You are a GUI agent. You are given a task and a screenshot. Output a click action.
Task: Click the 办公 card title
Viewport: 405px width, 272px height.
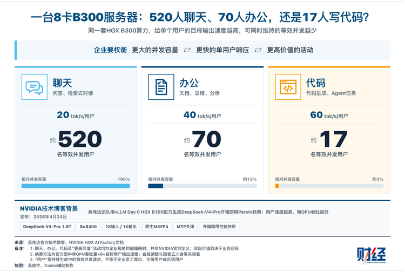tap(189, 83)
